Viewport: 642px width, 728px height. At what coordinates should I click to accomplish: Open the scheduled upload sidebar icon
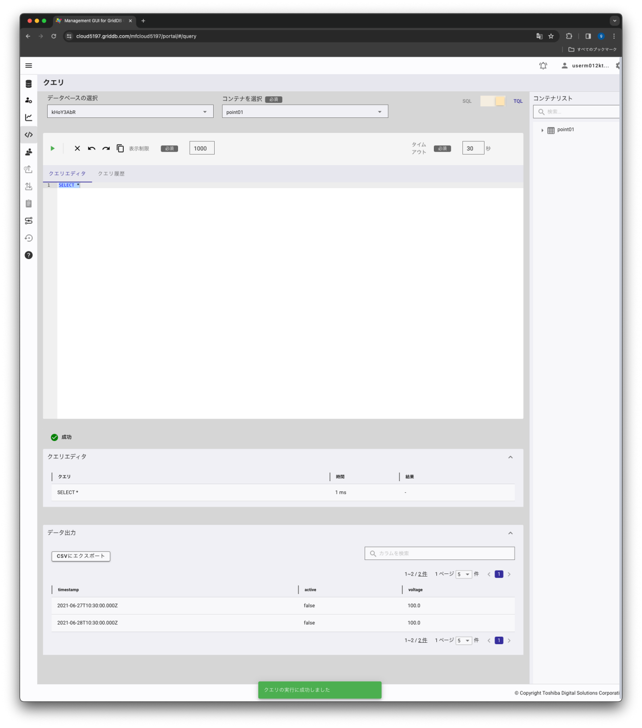click(x=29, y=169)
